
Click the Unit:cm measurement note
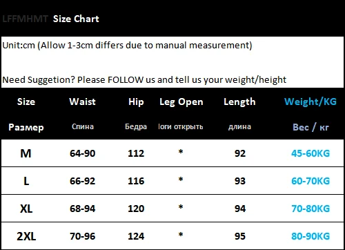point(127,46)
